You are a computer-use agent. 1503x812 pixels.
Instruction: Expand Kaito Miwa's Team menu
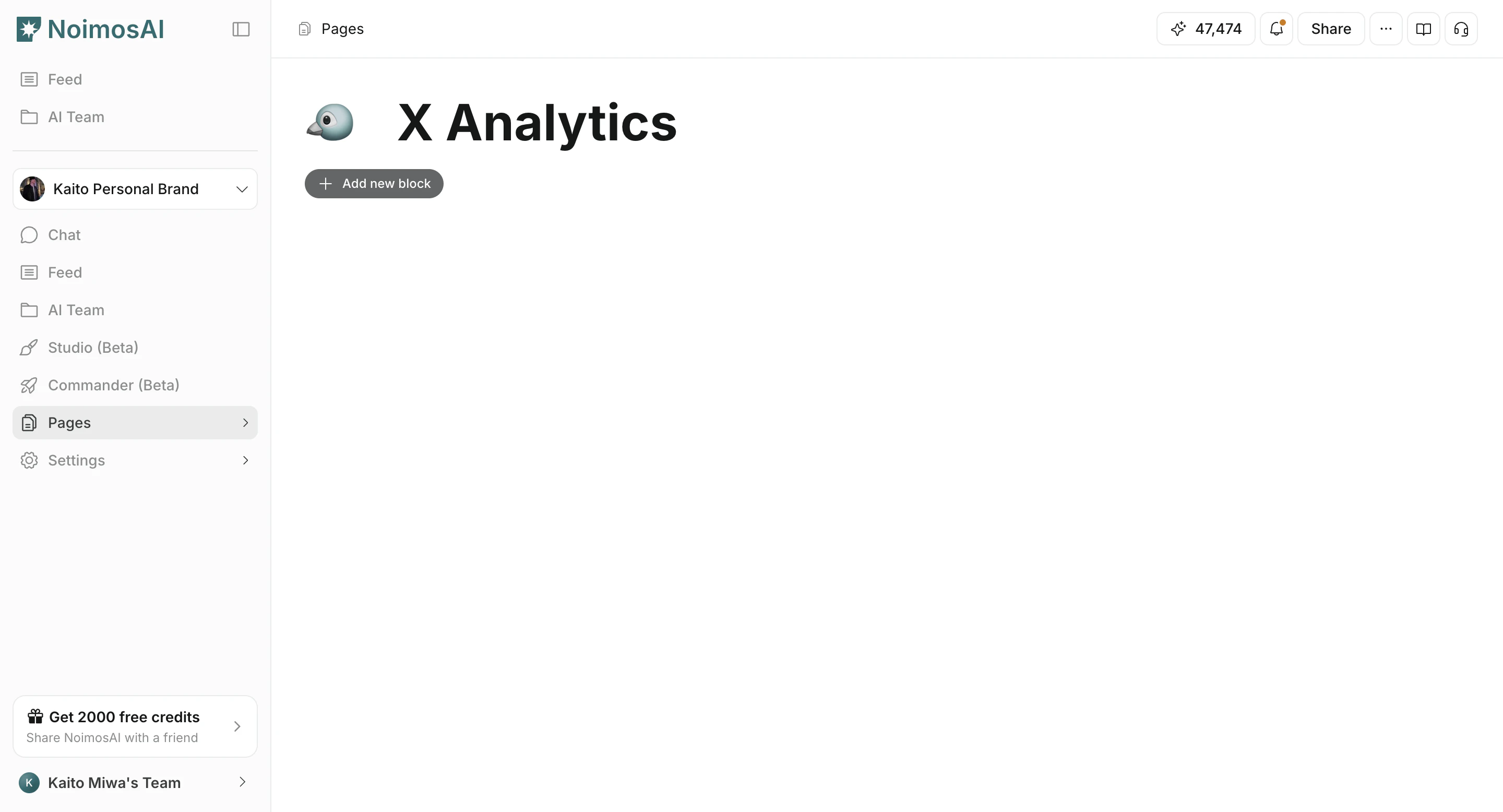click(x=242, y=782)
